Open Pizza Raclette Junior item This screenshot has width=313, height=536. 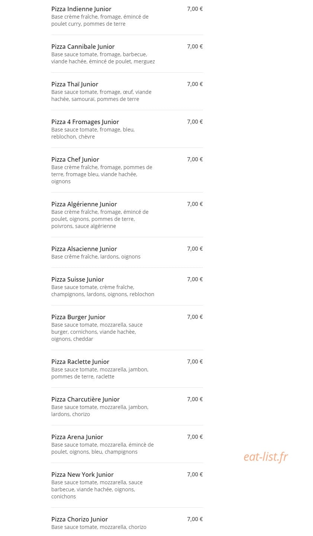[x=80, y=362]
